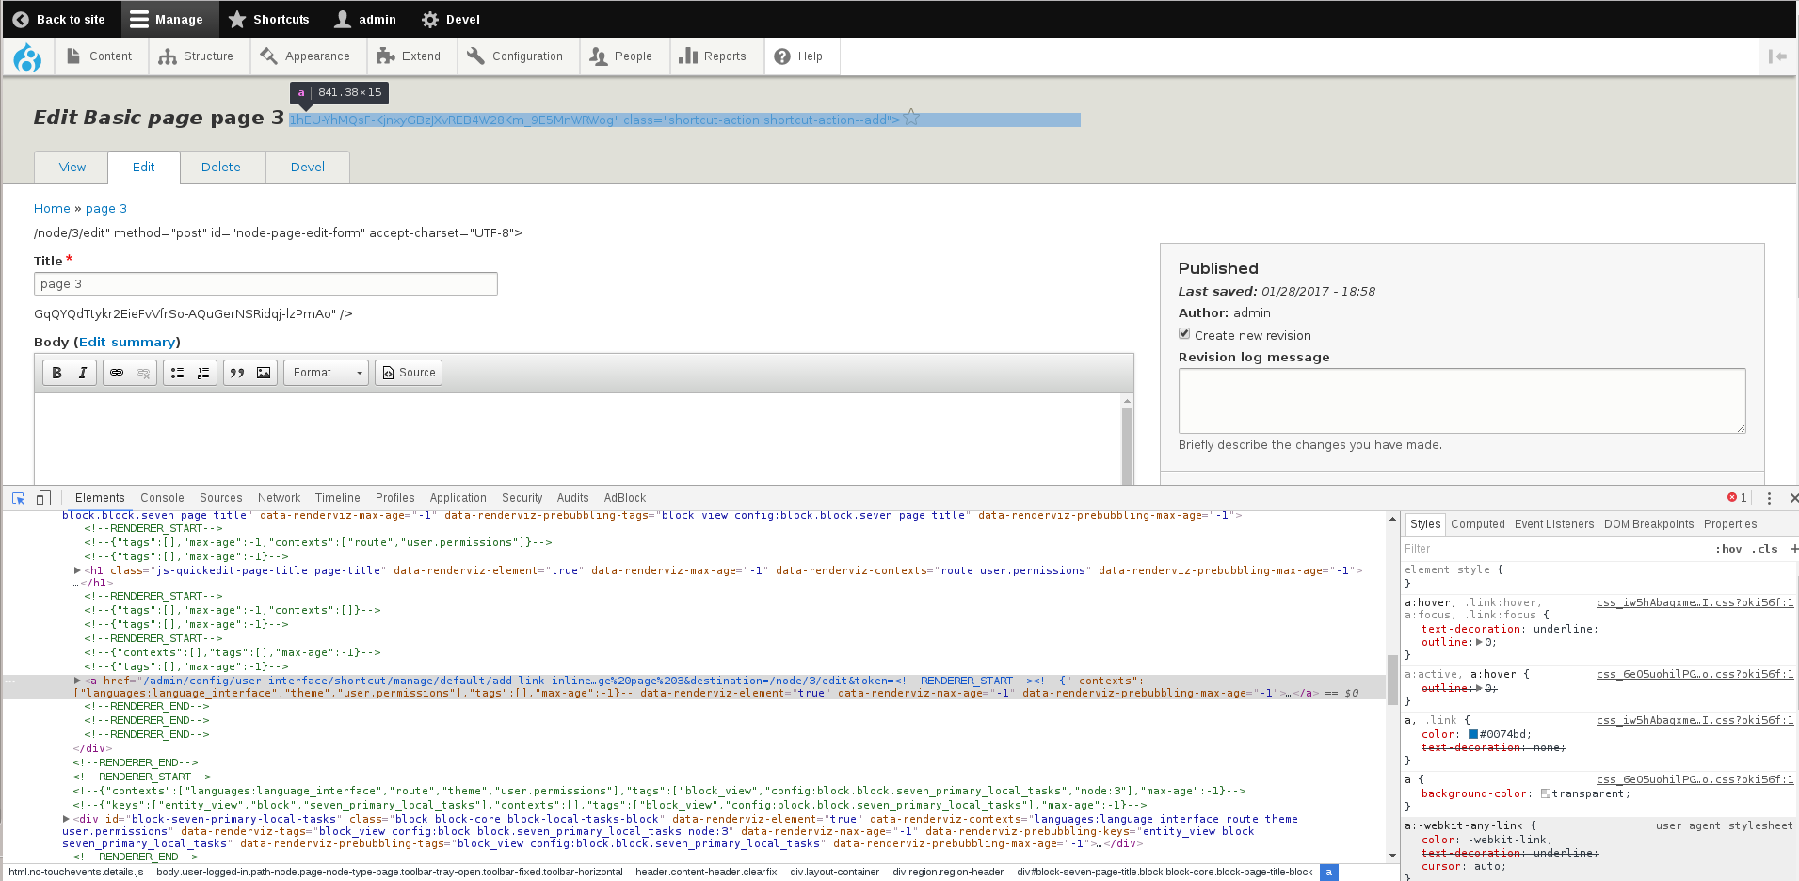Screen dimensions: 1799x881
Task: Activate the DevTools element inspector icon
Action: [x=19, y=498]
